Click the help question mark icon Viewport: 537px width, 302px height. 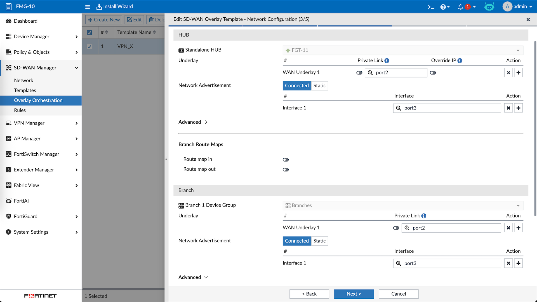click(x=443, y=7)
